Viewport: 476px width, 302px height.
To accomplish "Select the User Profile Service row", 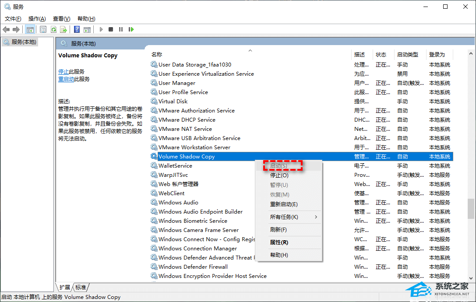I will [x=301, y=92].
